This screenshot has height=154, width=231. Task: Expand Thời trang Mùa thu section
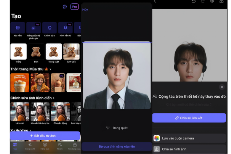coord(31,69)
